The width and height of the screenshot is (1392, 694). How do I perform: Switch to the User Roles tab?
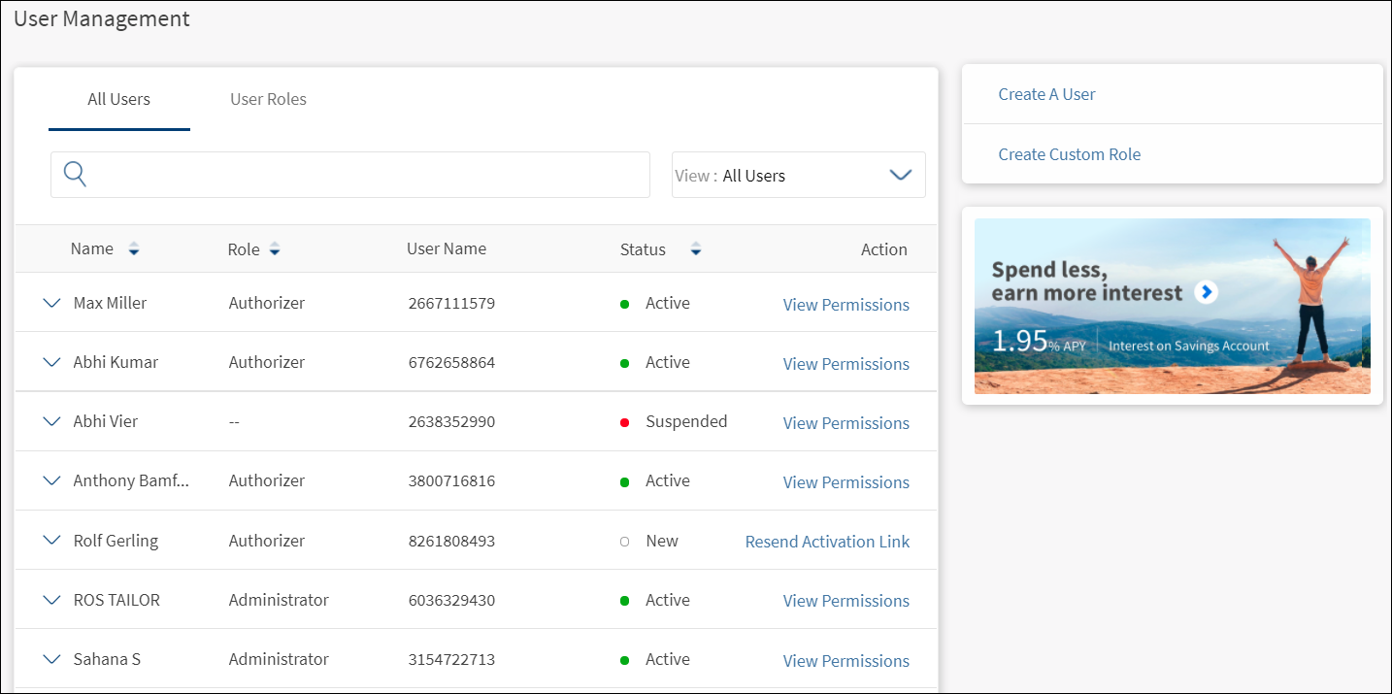pos(268,99)
